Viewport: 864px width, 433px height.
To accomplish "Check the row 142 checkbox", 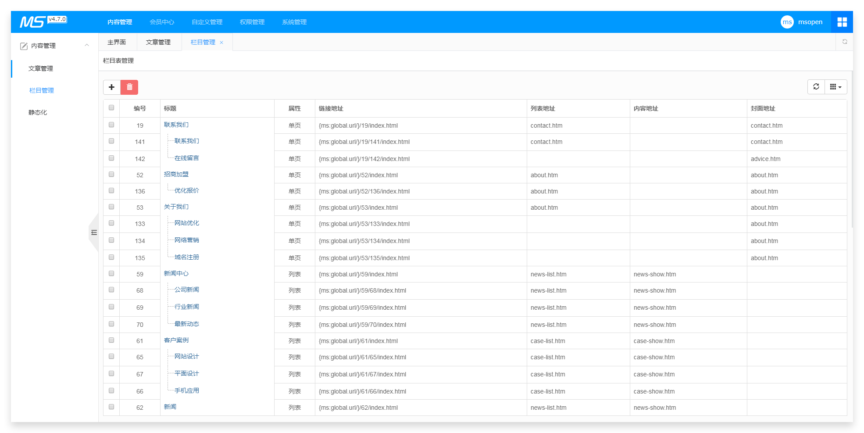I will coord(111,158).
